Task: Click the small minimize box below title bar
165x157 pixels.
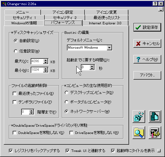Action: (161, 9)
